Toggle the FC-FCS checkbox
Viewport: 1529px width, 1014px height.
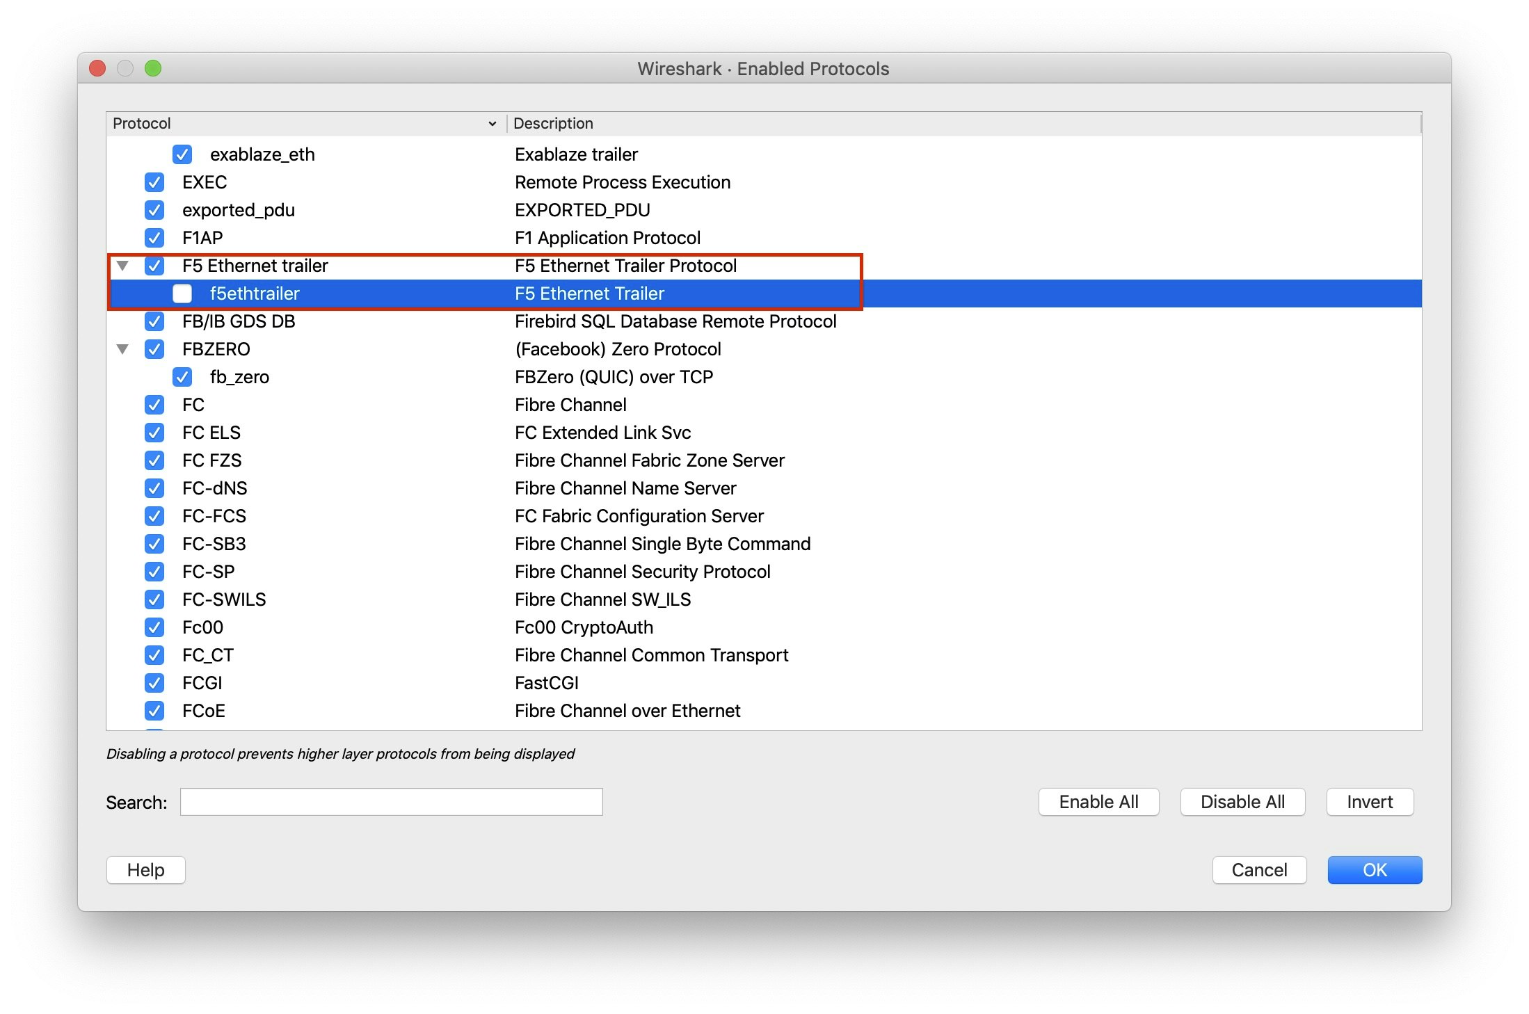(154, 516)
